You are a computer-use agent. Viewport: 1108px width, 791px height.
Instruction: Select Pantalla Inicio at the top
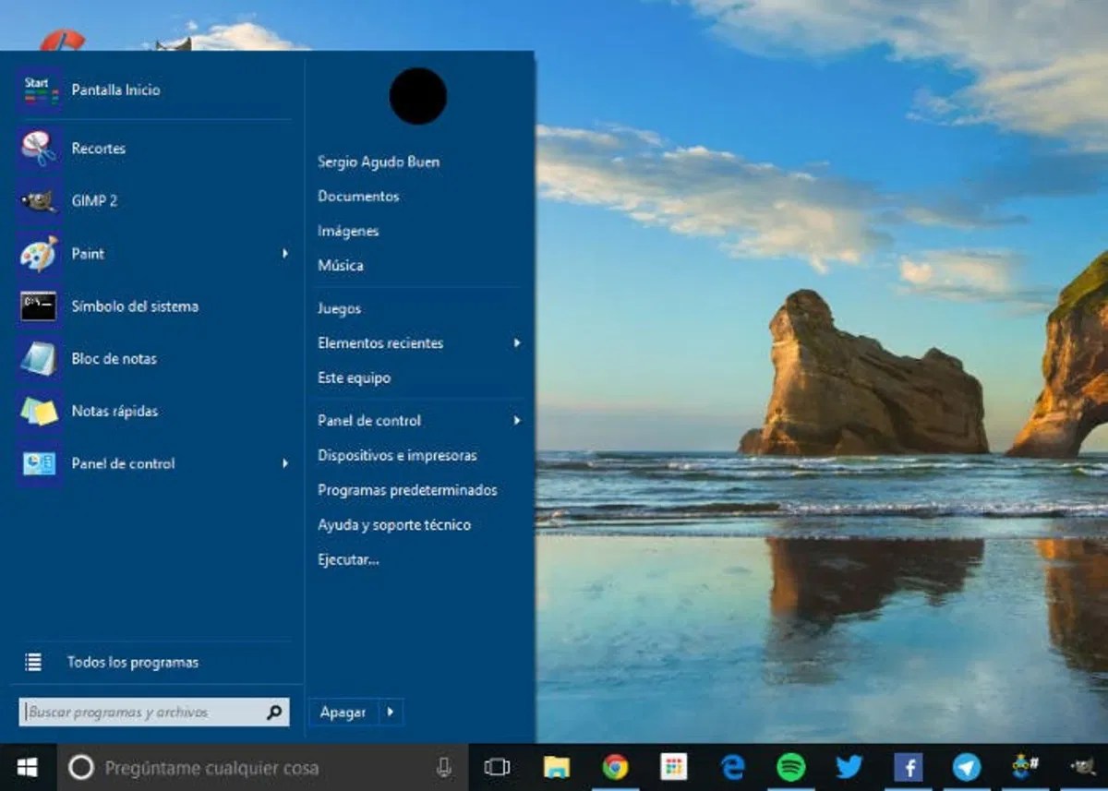click(115, 90)
